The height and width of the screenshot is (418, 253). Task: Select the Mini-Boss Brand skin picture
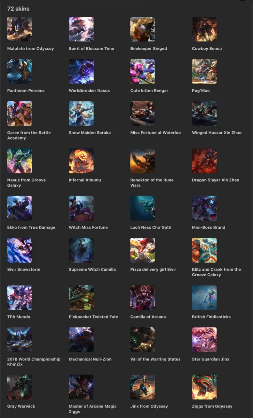tap(204, 208)
